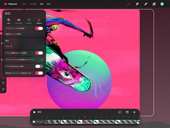Start playback with the 再生 button
Viewport: 170px width, 128px height.
pos(37,112)
